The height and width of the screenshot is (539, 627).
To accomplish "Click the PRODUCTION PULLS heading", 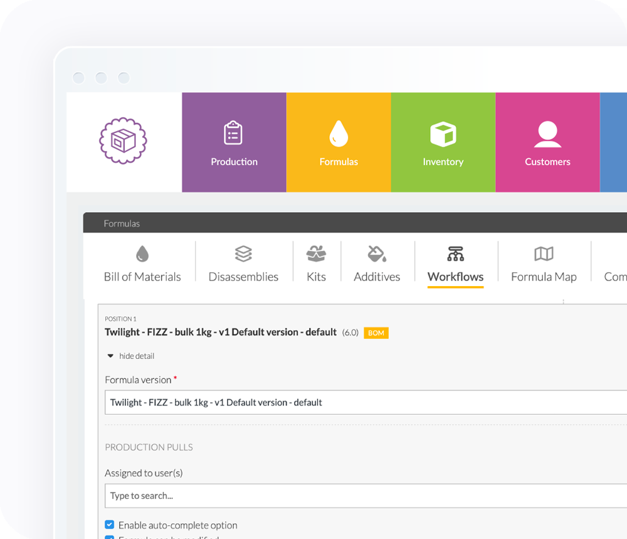I will tap(149, 447).
